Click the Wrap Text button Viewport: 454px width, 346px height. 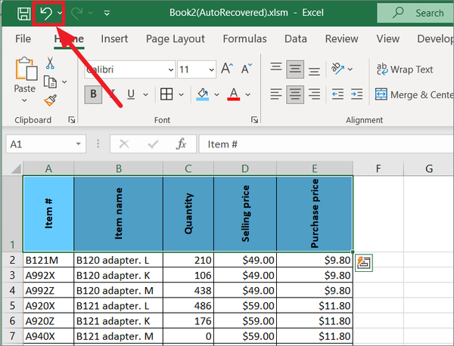(x=405, y=70)
